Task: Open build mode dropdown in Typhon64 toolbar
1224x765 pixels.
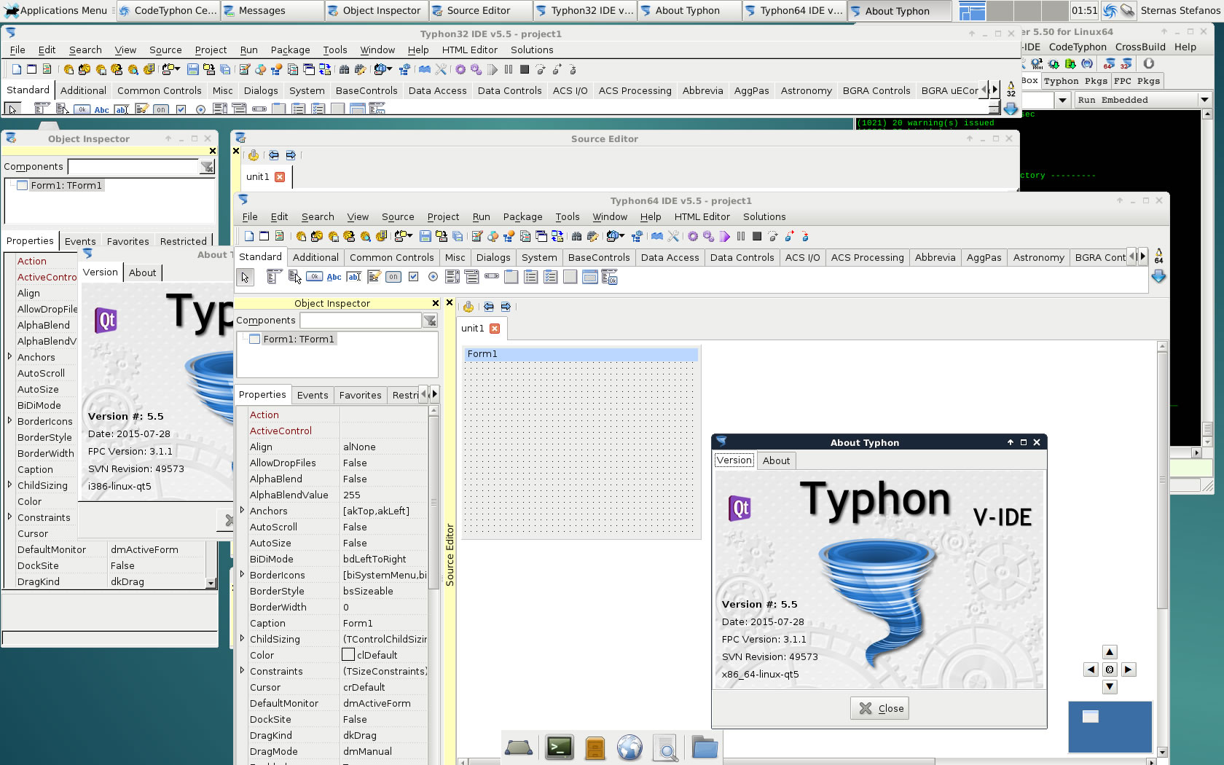Action: 621,236
